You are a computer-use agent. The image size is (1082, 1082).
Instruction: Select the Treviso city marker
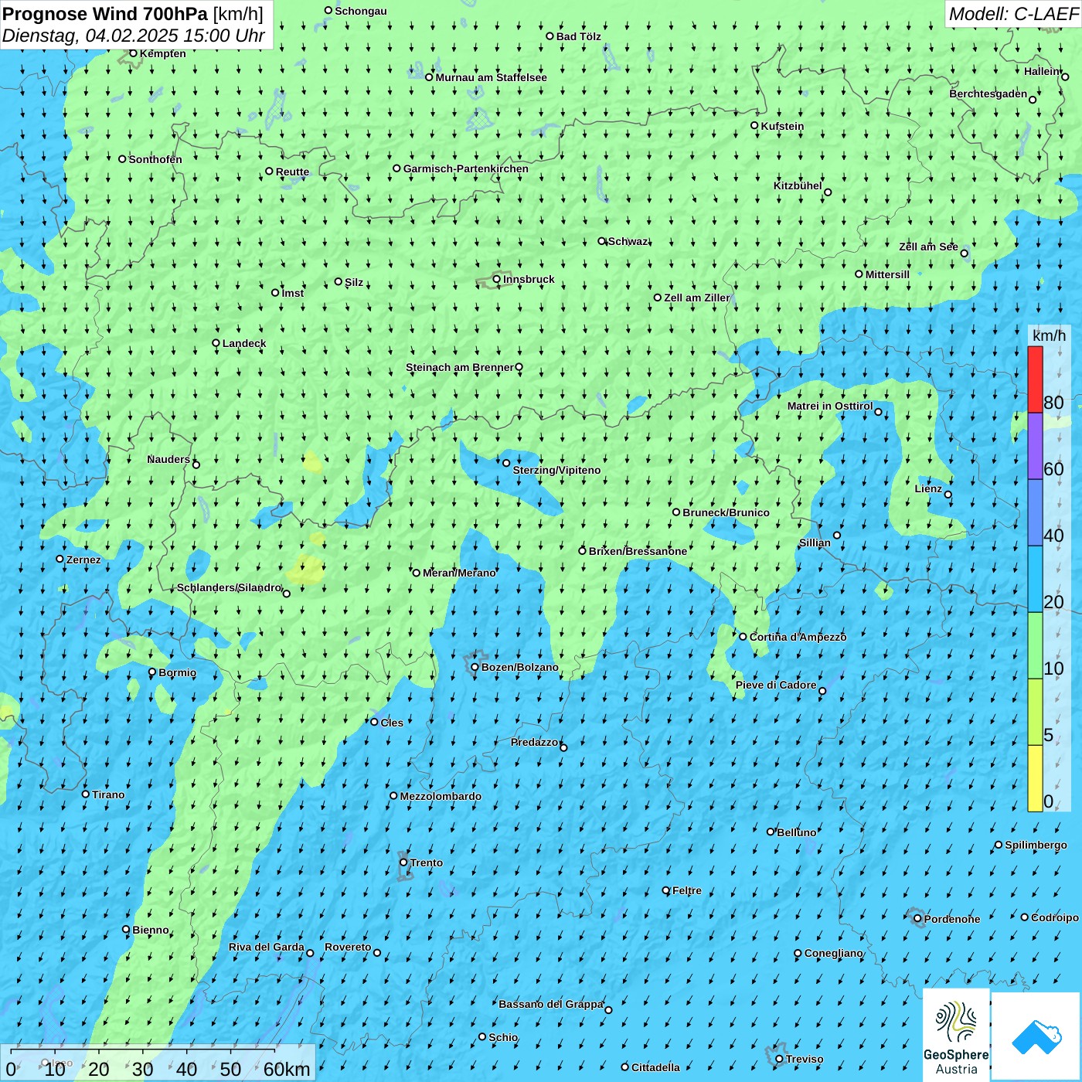(x=779, y=1059)
